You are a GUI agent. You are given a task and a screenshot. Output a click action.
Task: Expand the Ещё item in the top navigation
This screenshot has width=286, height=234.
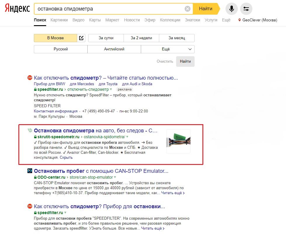[226, 20]
